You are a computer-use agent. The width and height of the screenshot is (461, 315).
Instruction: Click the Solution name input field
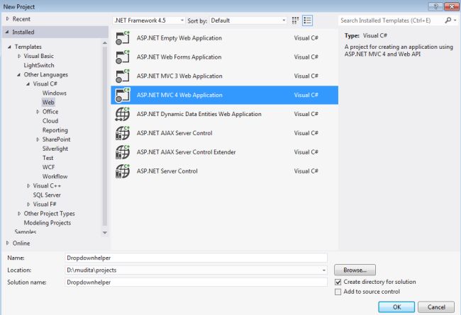(196, 282)
